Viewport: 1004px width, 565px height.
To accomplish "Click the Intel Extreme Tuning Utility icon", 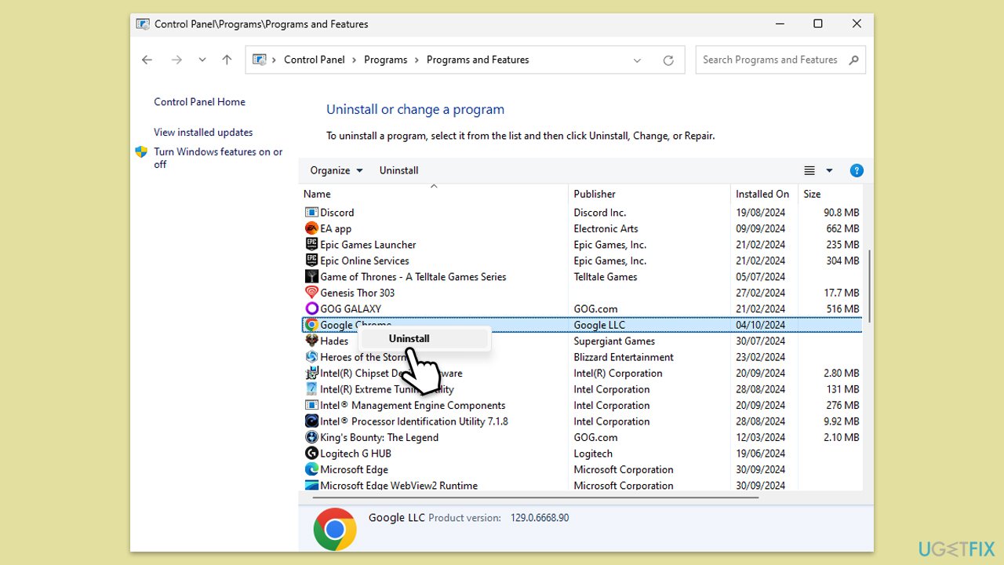I will tap(311, 389).
